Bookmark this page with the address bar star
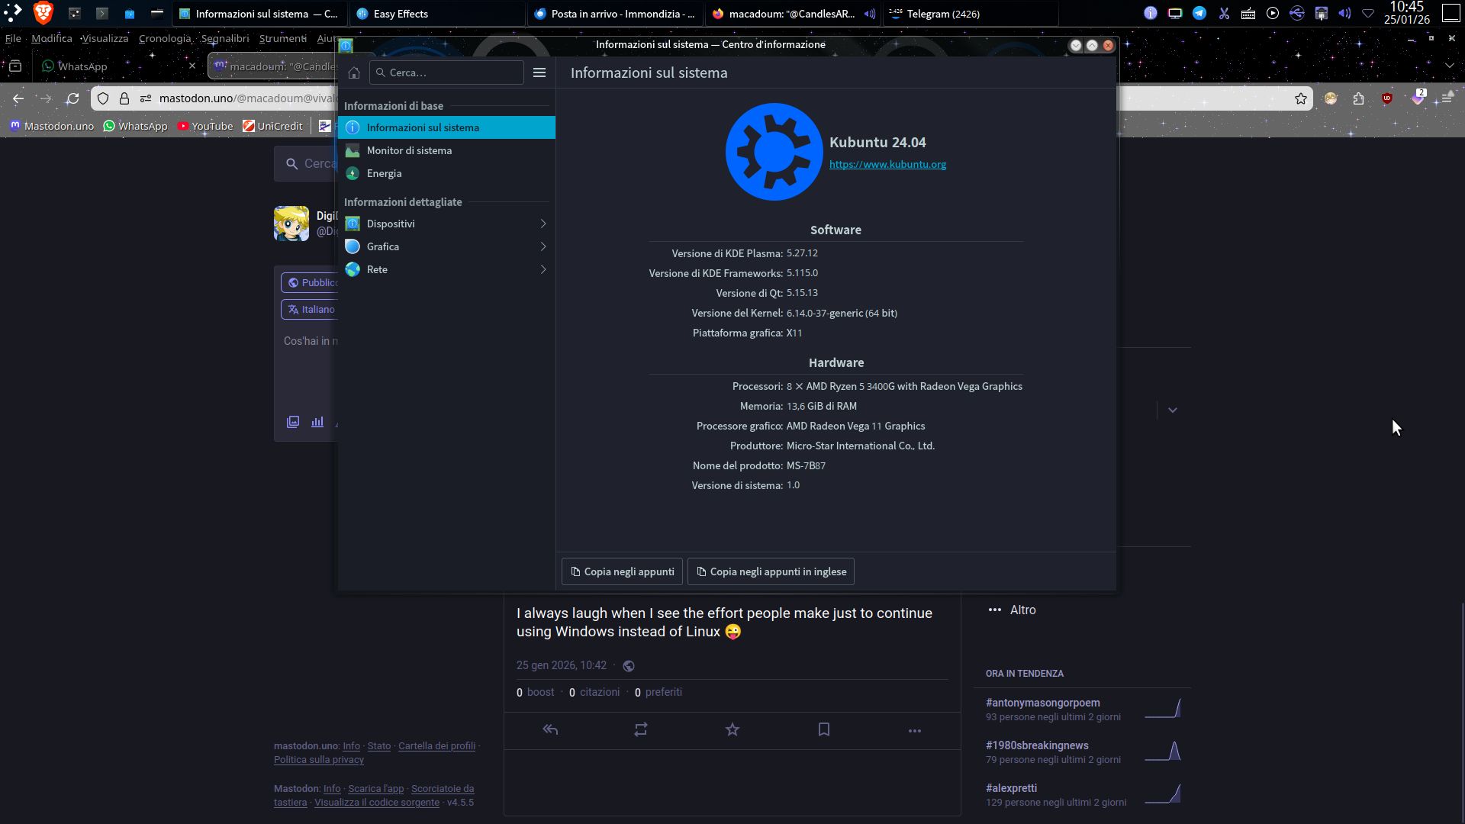1465x824 pixels. point(1301,98)
